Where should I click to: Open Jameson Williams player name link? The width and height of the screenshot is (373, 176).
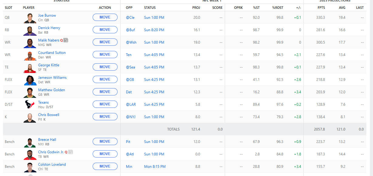(52, 78)
